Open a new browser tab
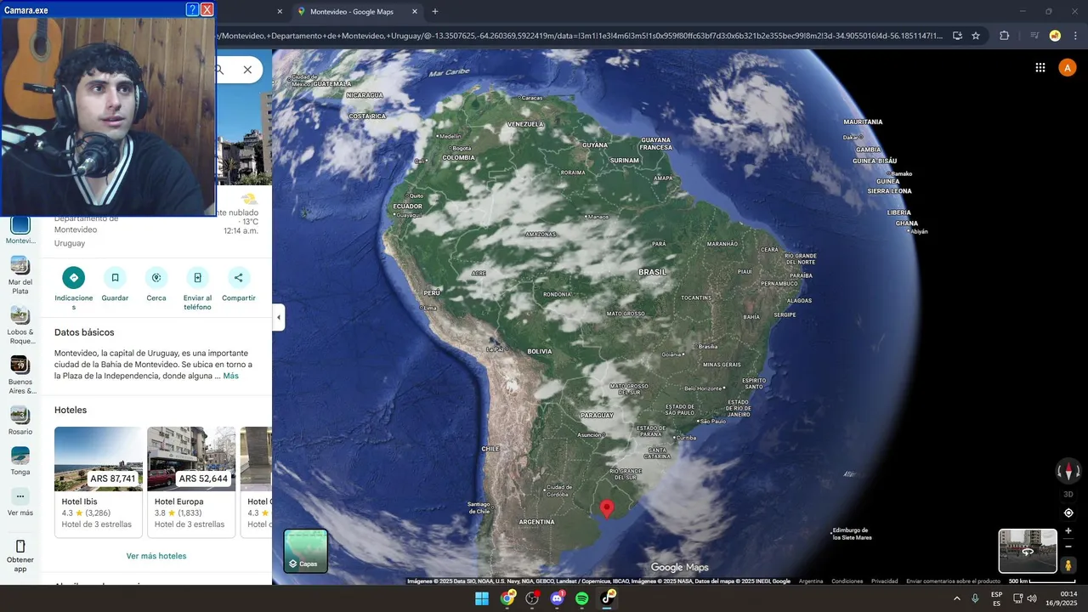1088x612 pixels. click(435, 12)
